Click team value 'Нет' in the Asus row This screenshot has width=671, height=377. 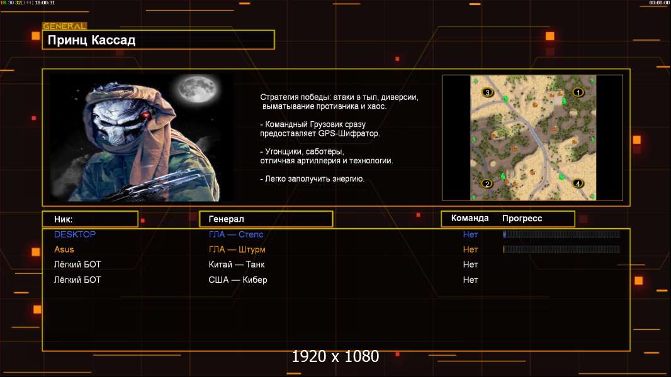tap(470, 249)
